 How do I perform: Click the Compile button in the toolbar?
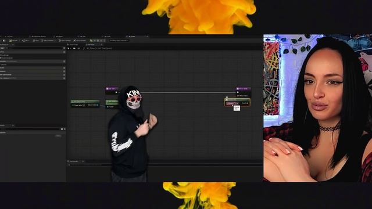click(x=13, y=41)
